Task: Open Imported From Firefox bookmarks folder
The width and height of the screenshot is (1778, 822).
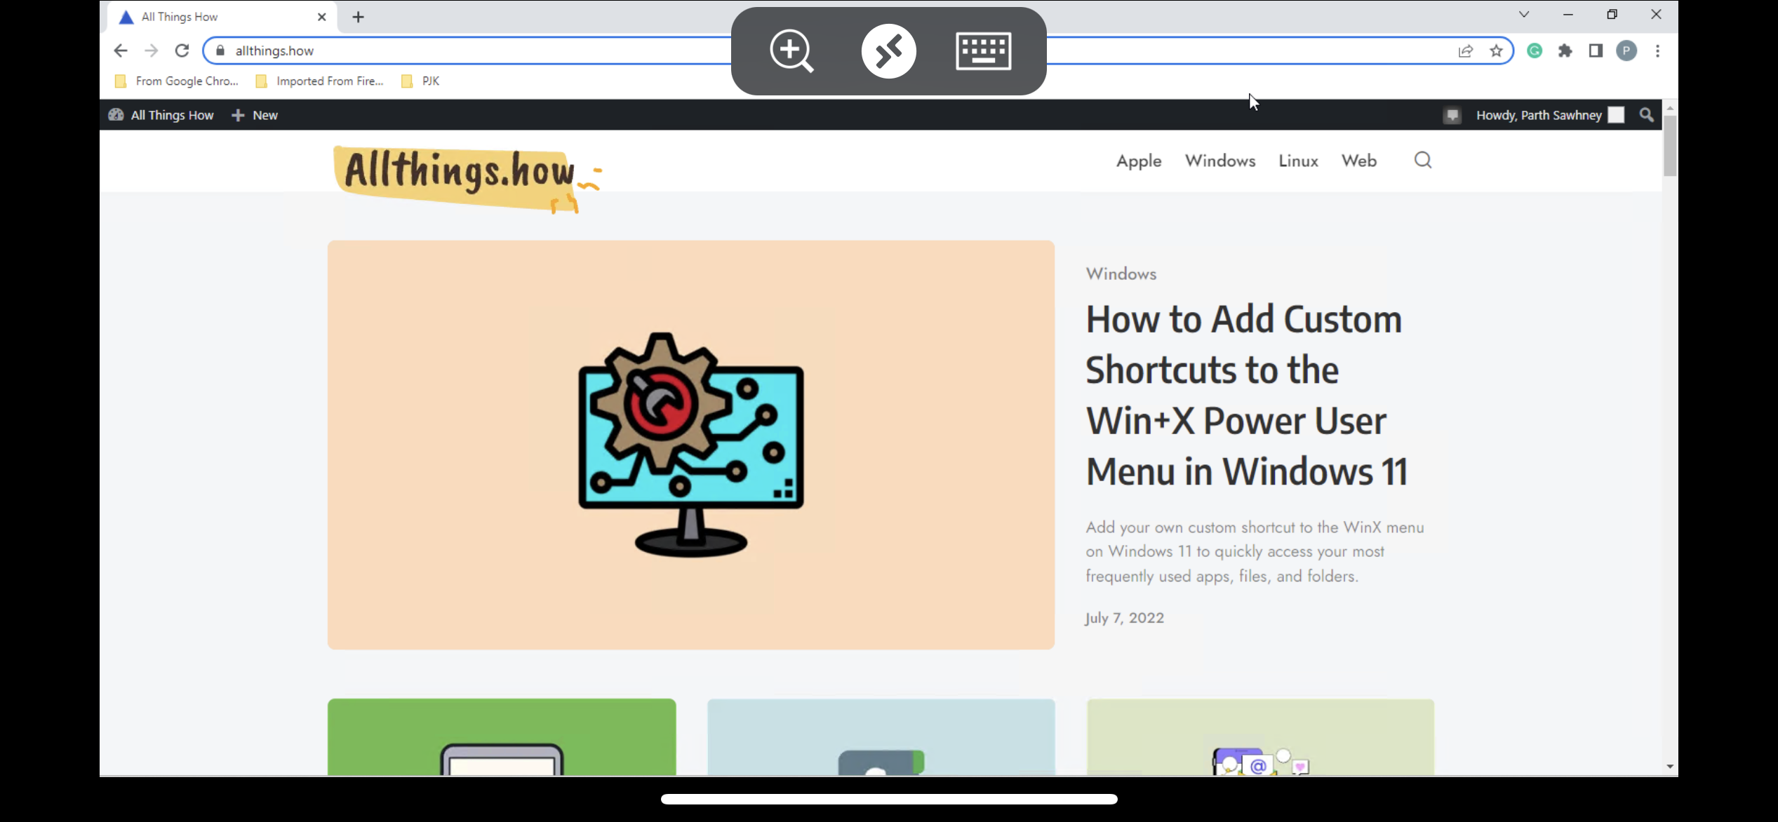Action: (320, 81)
